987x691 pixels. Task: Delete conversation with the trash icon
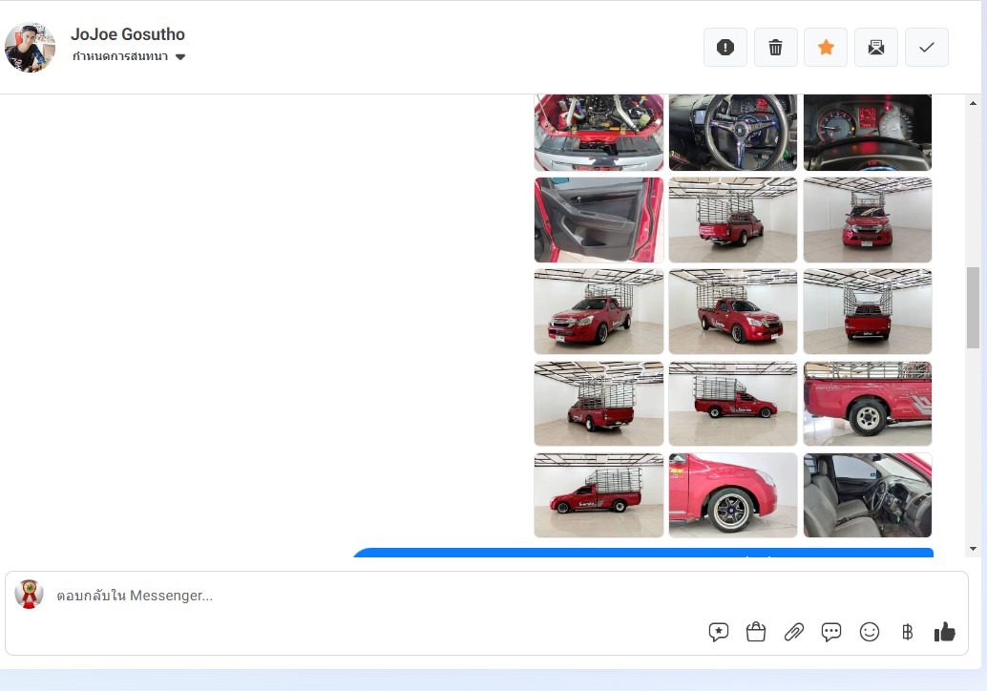pos(776,48)
